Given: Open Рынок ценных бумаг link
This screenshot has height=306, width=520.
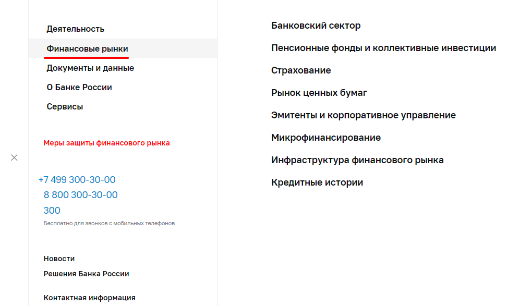Looking at the screenshot, I should click(x=319, y=93).
